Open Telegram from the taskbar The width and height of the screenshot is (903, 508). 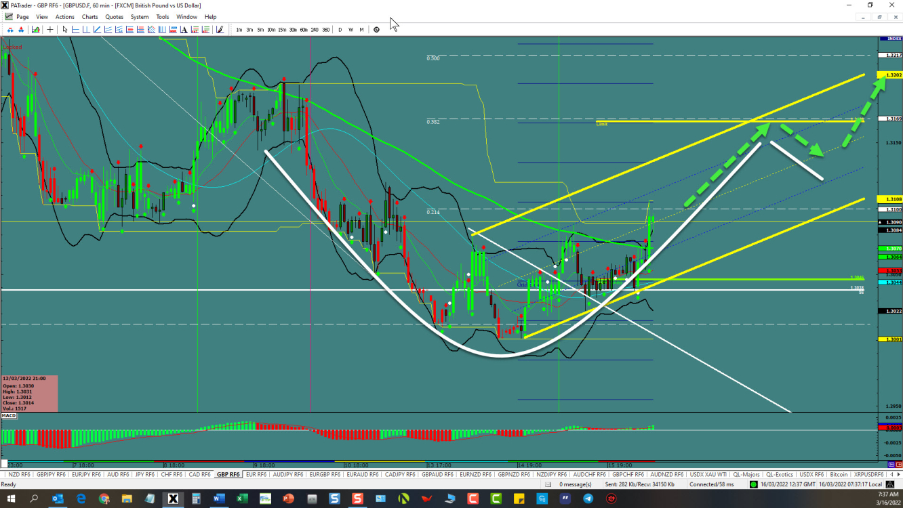pos(588,499)
